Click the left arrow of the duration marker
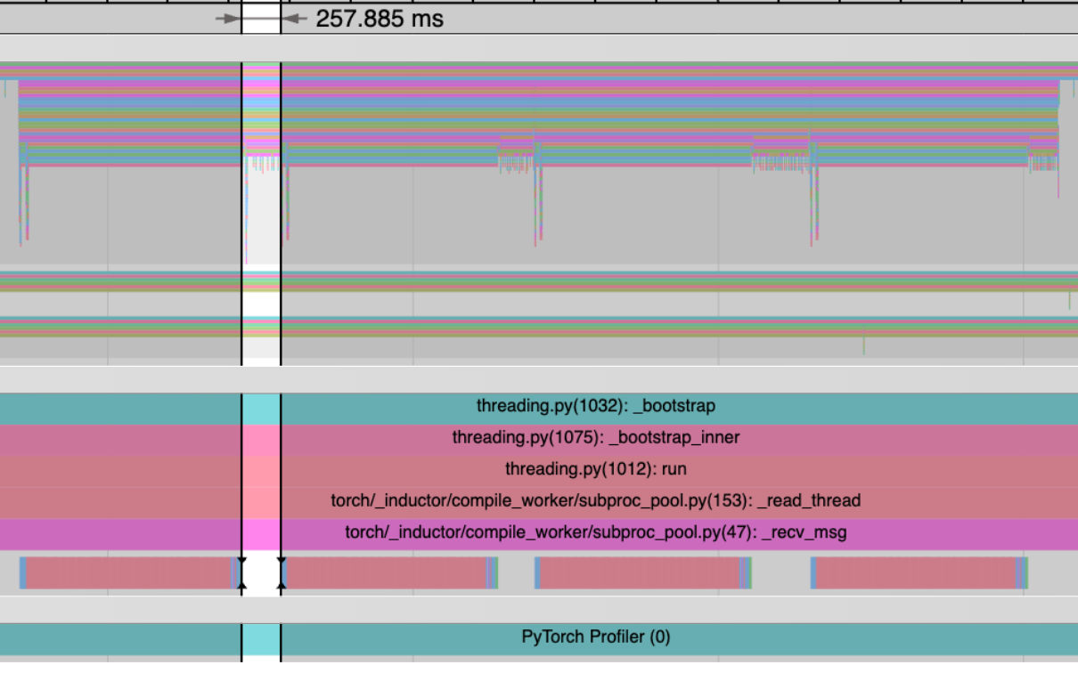The width and height of the screenshot is (1078, 673). 228,19
